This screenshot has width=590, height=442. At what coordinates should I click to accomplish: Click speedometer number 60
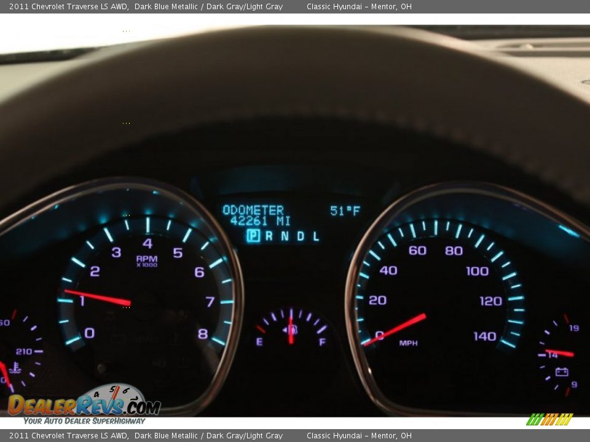[418, 250]
